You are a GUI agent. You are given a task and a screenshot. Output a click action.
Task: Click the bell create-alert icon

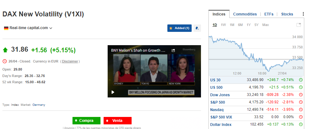pyautogui.click(x=197, y=28)
